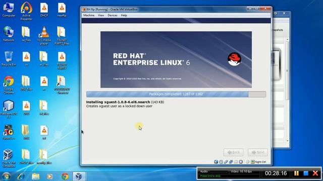Select the DHCP_files folder on desktop
Image resolution: width=323 pixels, height=181 pixels.
[x=26, y=157]
